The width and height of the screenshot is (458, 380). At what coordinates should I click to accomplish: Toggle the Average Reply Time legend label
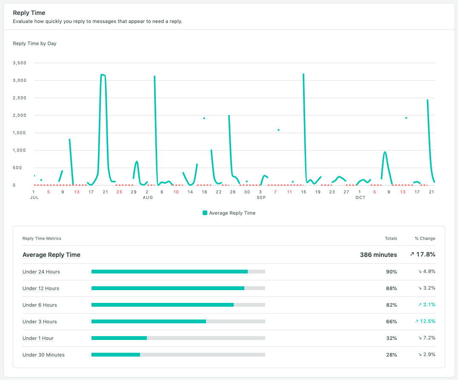coord(232,213)
